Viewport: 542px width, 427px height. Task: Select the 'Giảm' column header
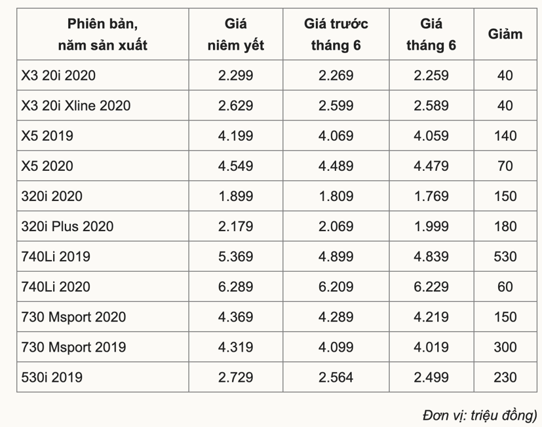(x=505, y=34)
